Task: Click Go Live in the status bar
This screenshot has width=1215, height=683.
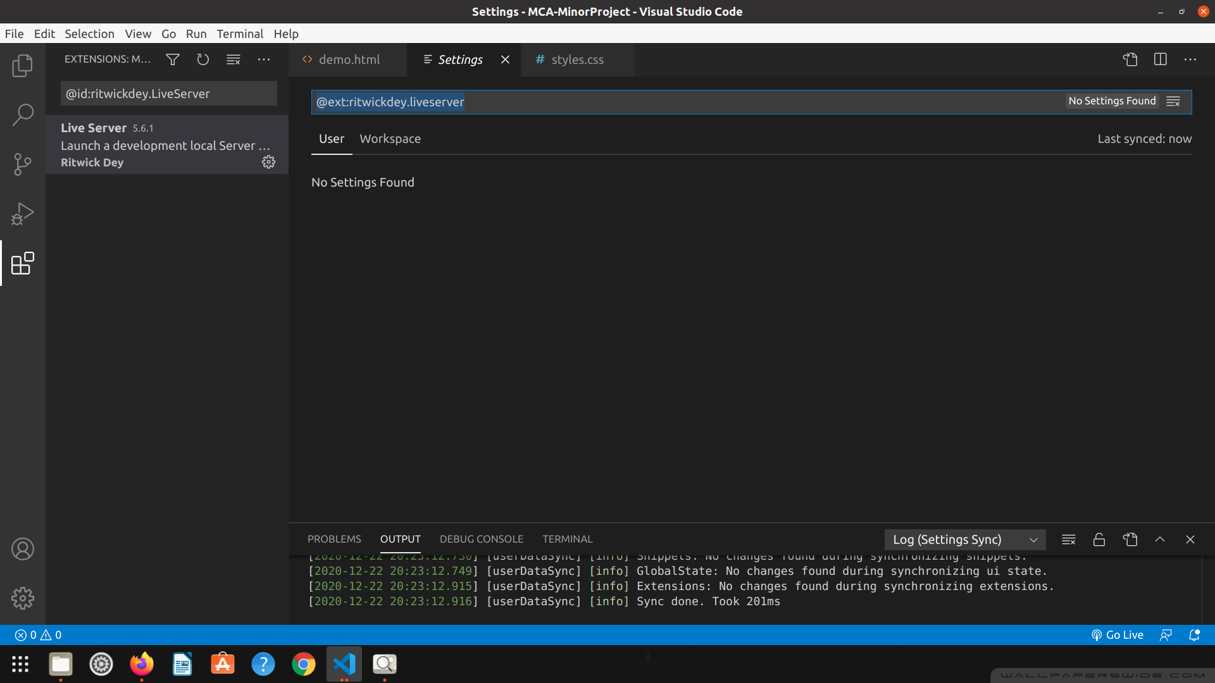Action: (1117, 635)
